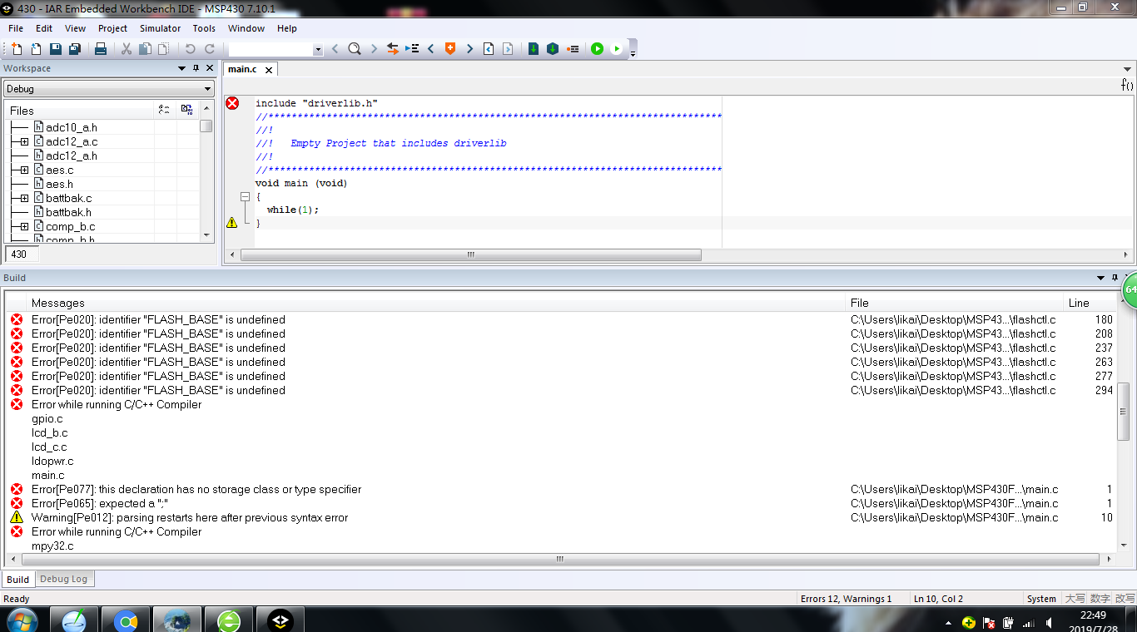Click the function list f() icon
Screen dimensions: 1137x632
1127,85
